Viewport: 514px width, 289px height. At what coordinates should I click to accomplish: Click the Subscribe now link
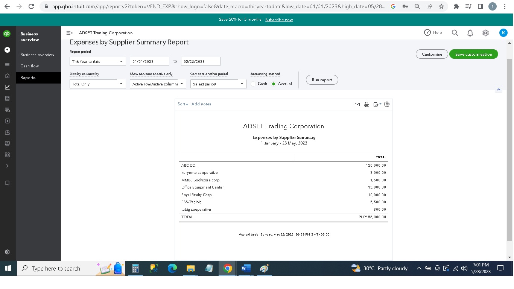click(x=279, y=20)
